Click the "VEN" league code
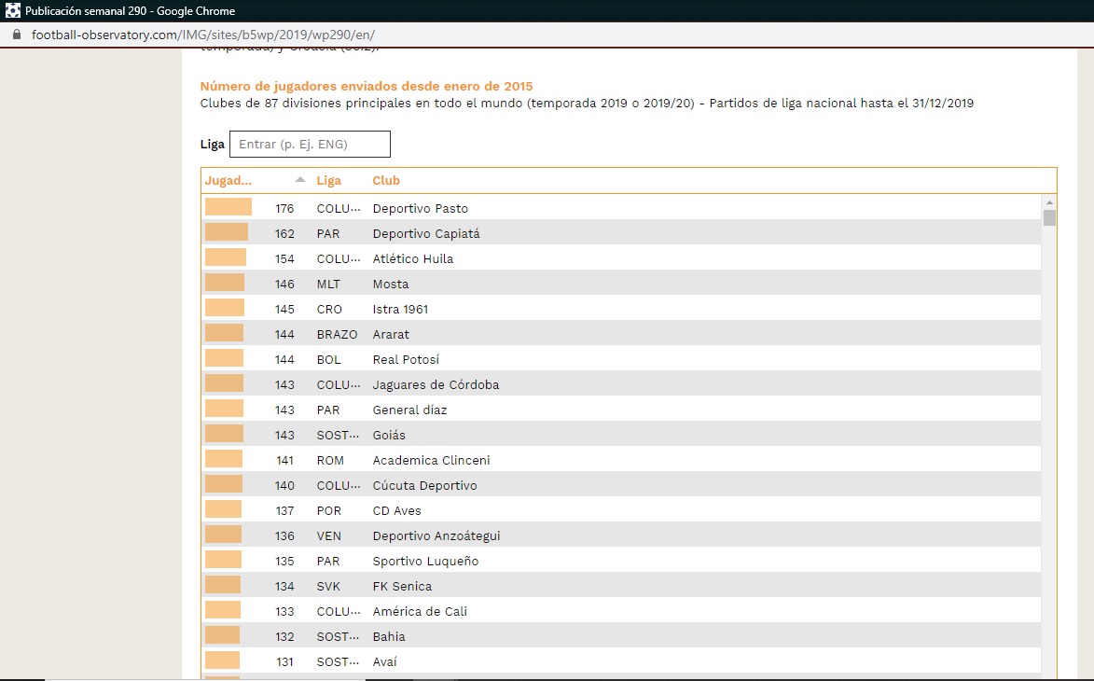The height and width of the screenshot is (681, 1094). coord(328,535)
